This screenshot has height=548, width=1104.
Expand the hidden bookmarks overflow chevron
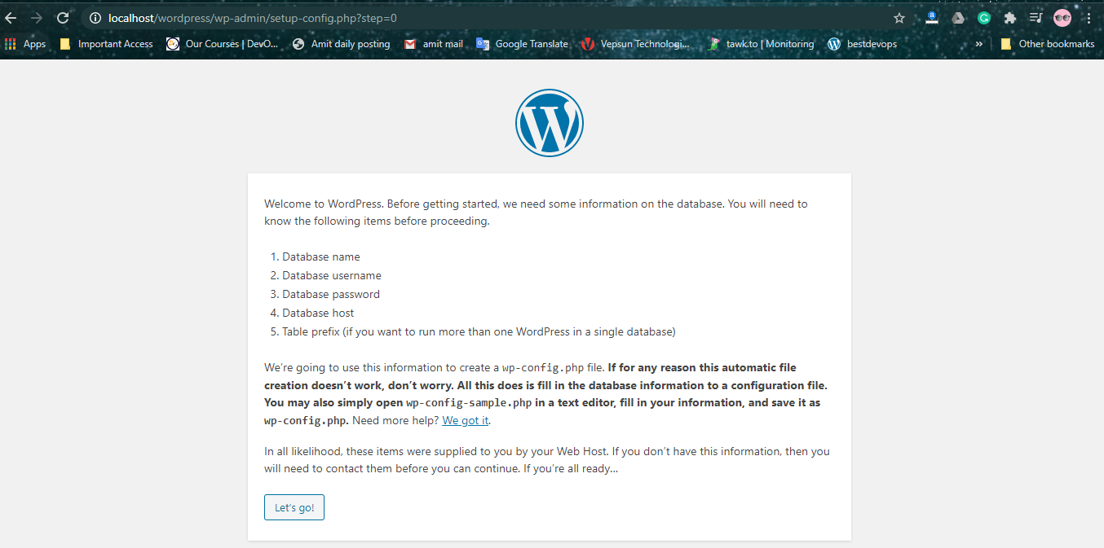pyautogui.click(x=978, y=44)
